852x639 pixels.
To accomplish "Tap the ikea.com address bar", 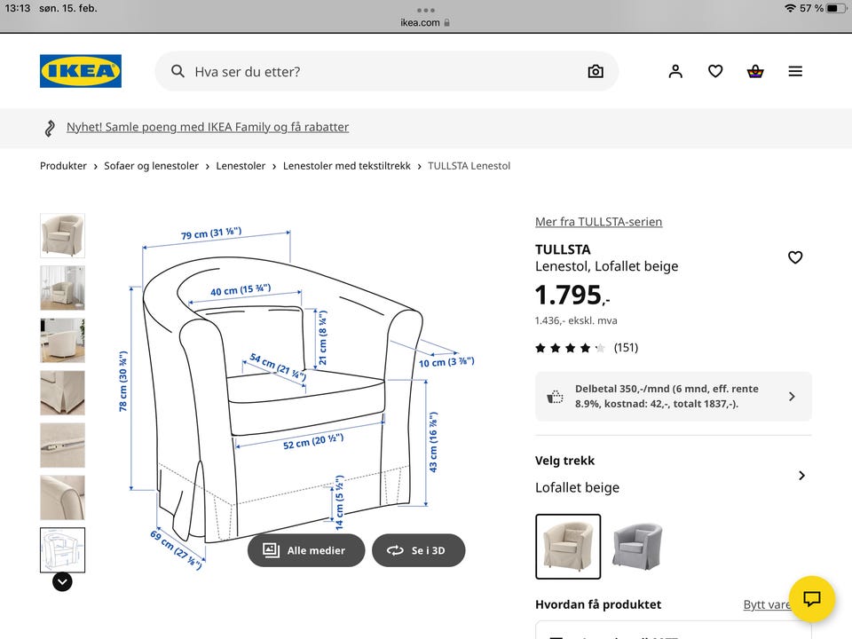I will pyautogui.click(x=425, y=23).
